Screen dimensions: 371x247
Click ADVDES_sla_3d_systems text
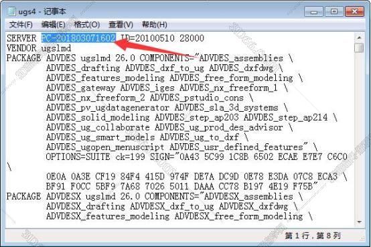point(226,108)
